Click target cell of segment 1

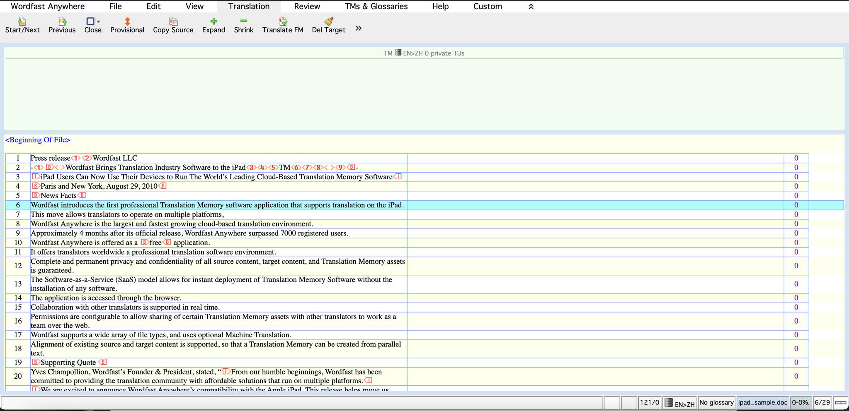coord(595,158)
